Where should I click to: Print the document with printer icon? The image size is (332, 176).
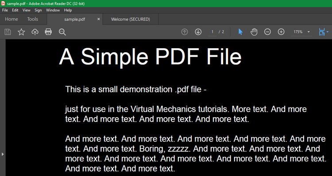point(48,32)
